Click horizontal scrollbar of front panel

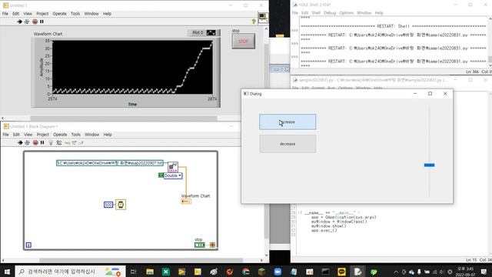pos(124,118)
